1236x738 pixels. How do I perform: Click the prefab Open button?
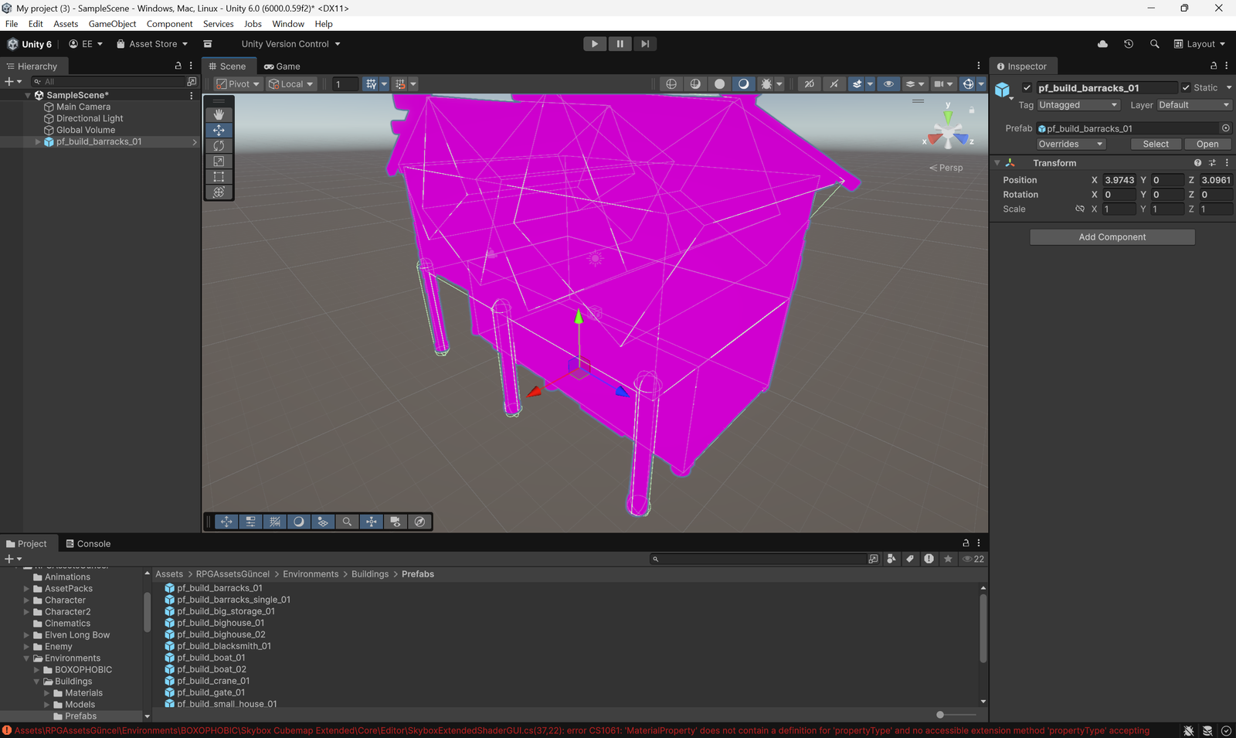(1207, 145)
